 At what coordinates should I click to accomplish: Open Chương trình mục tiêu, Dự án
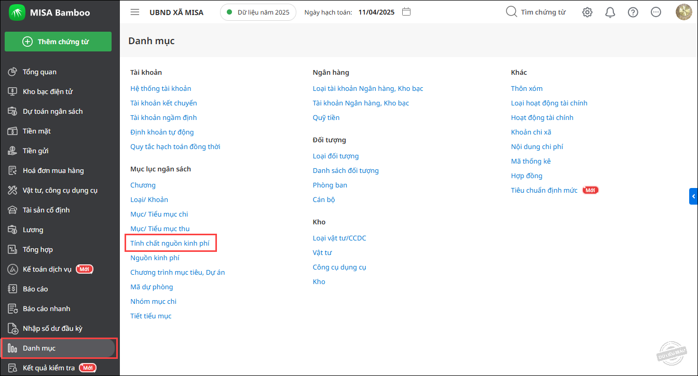[x=177, y=272]
